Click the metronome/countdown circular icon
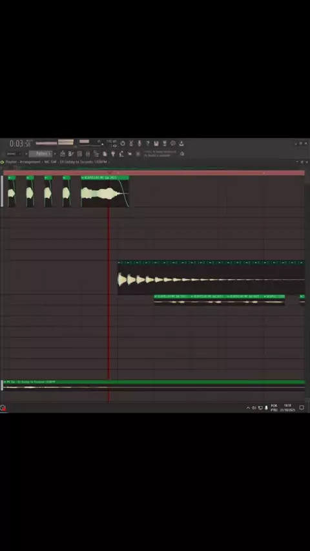Image resolution: width=310 pixels, height=551 pixels. [123, 144]
